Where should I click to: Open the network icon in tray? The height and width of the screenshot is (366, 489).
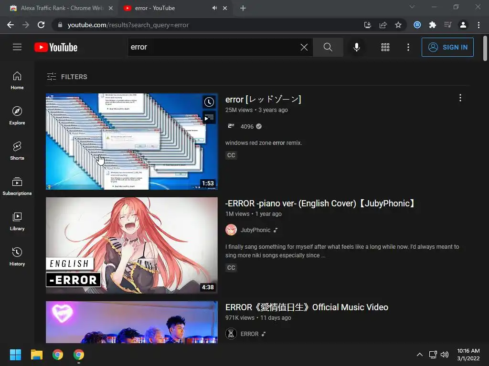(x=433, y=355)
